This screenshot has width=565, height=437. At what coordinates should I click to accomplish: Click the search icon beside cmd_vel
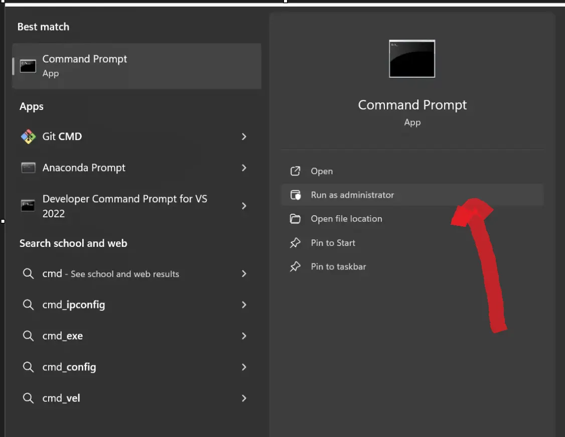(28, 398)
